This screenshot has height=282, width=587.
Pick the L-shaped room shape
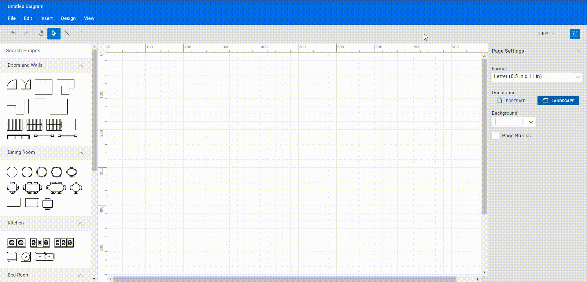15,106
